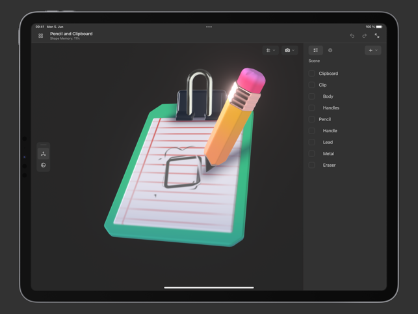Open the grid options dropdown
Image resolution: width=418 pixels, height=314 pixels.
pyautogui.click(x=270, y=50)
